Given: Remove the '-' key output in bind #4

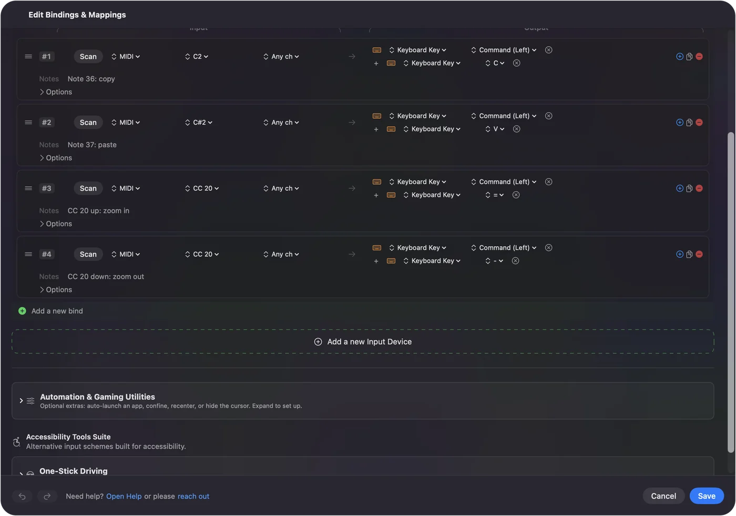Looking at the screenshot, I should click(516, 261).
